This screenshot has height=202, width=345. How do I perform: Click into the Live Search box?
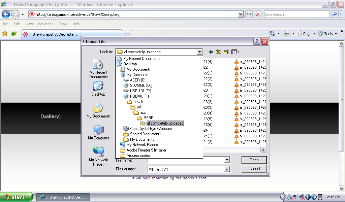coord(296,14)
